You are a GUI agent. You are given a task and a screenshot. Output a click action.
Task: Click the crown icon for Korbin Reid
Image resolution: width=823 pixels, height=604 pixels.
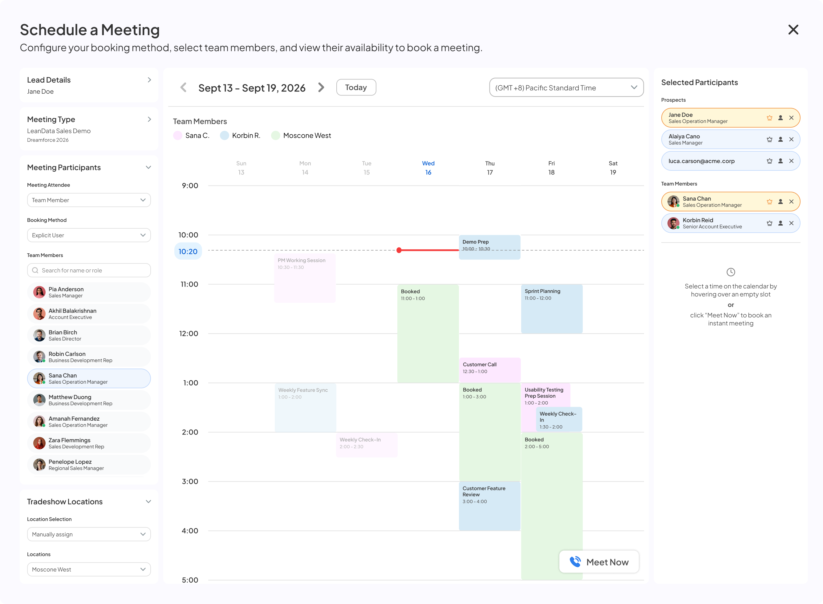(x=769, y=223)
